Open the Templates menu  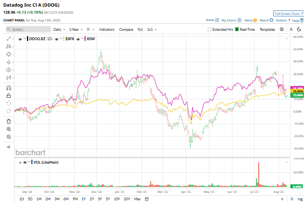pos(267,30)
